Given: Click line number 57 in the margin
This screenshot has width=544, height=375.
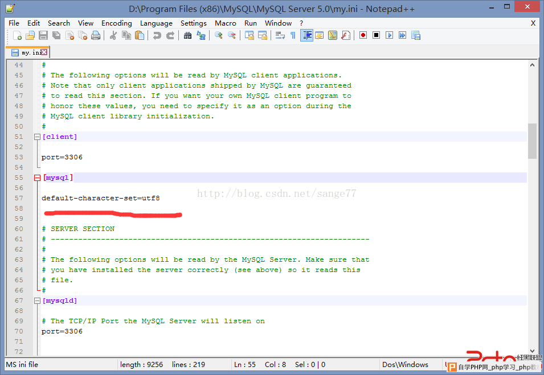Looking at the screenshot, I should [x=19, y=198].
